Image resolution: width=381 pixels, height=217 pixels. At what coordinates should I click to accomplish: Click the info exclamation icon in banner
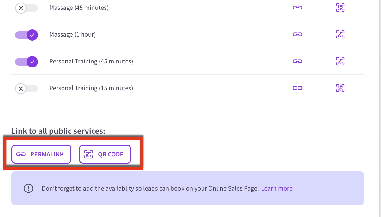pyautogui.click(x=28, y=188)
